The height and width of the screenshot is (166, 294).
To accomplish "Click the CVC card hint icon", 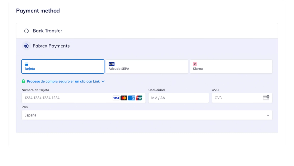I will [266, 98].
